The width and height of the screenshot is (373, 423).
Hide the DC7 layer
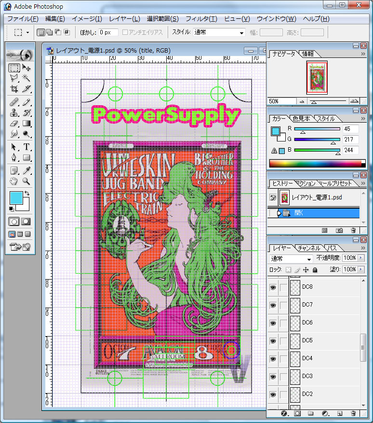pyautogui.click(x=273, y=305)
